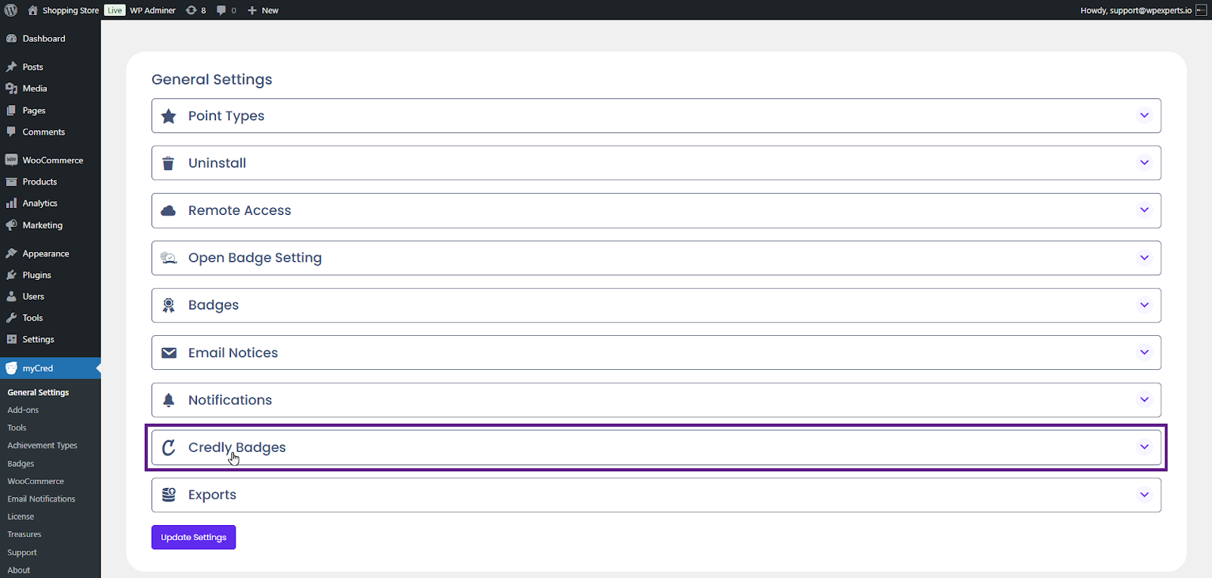Expand the Open Badge Setting chevron
This screenshot has height=578, width=1212.
(1144, 258)
